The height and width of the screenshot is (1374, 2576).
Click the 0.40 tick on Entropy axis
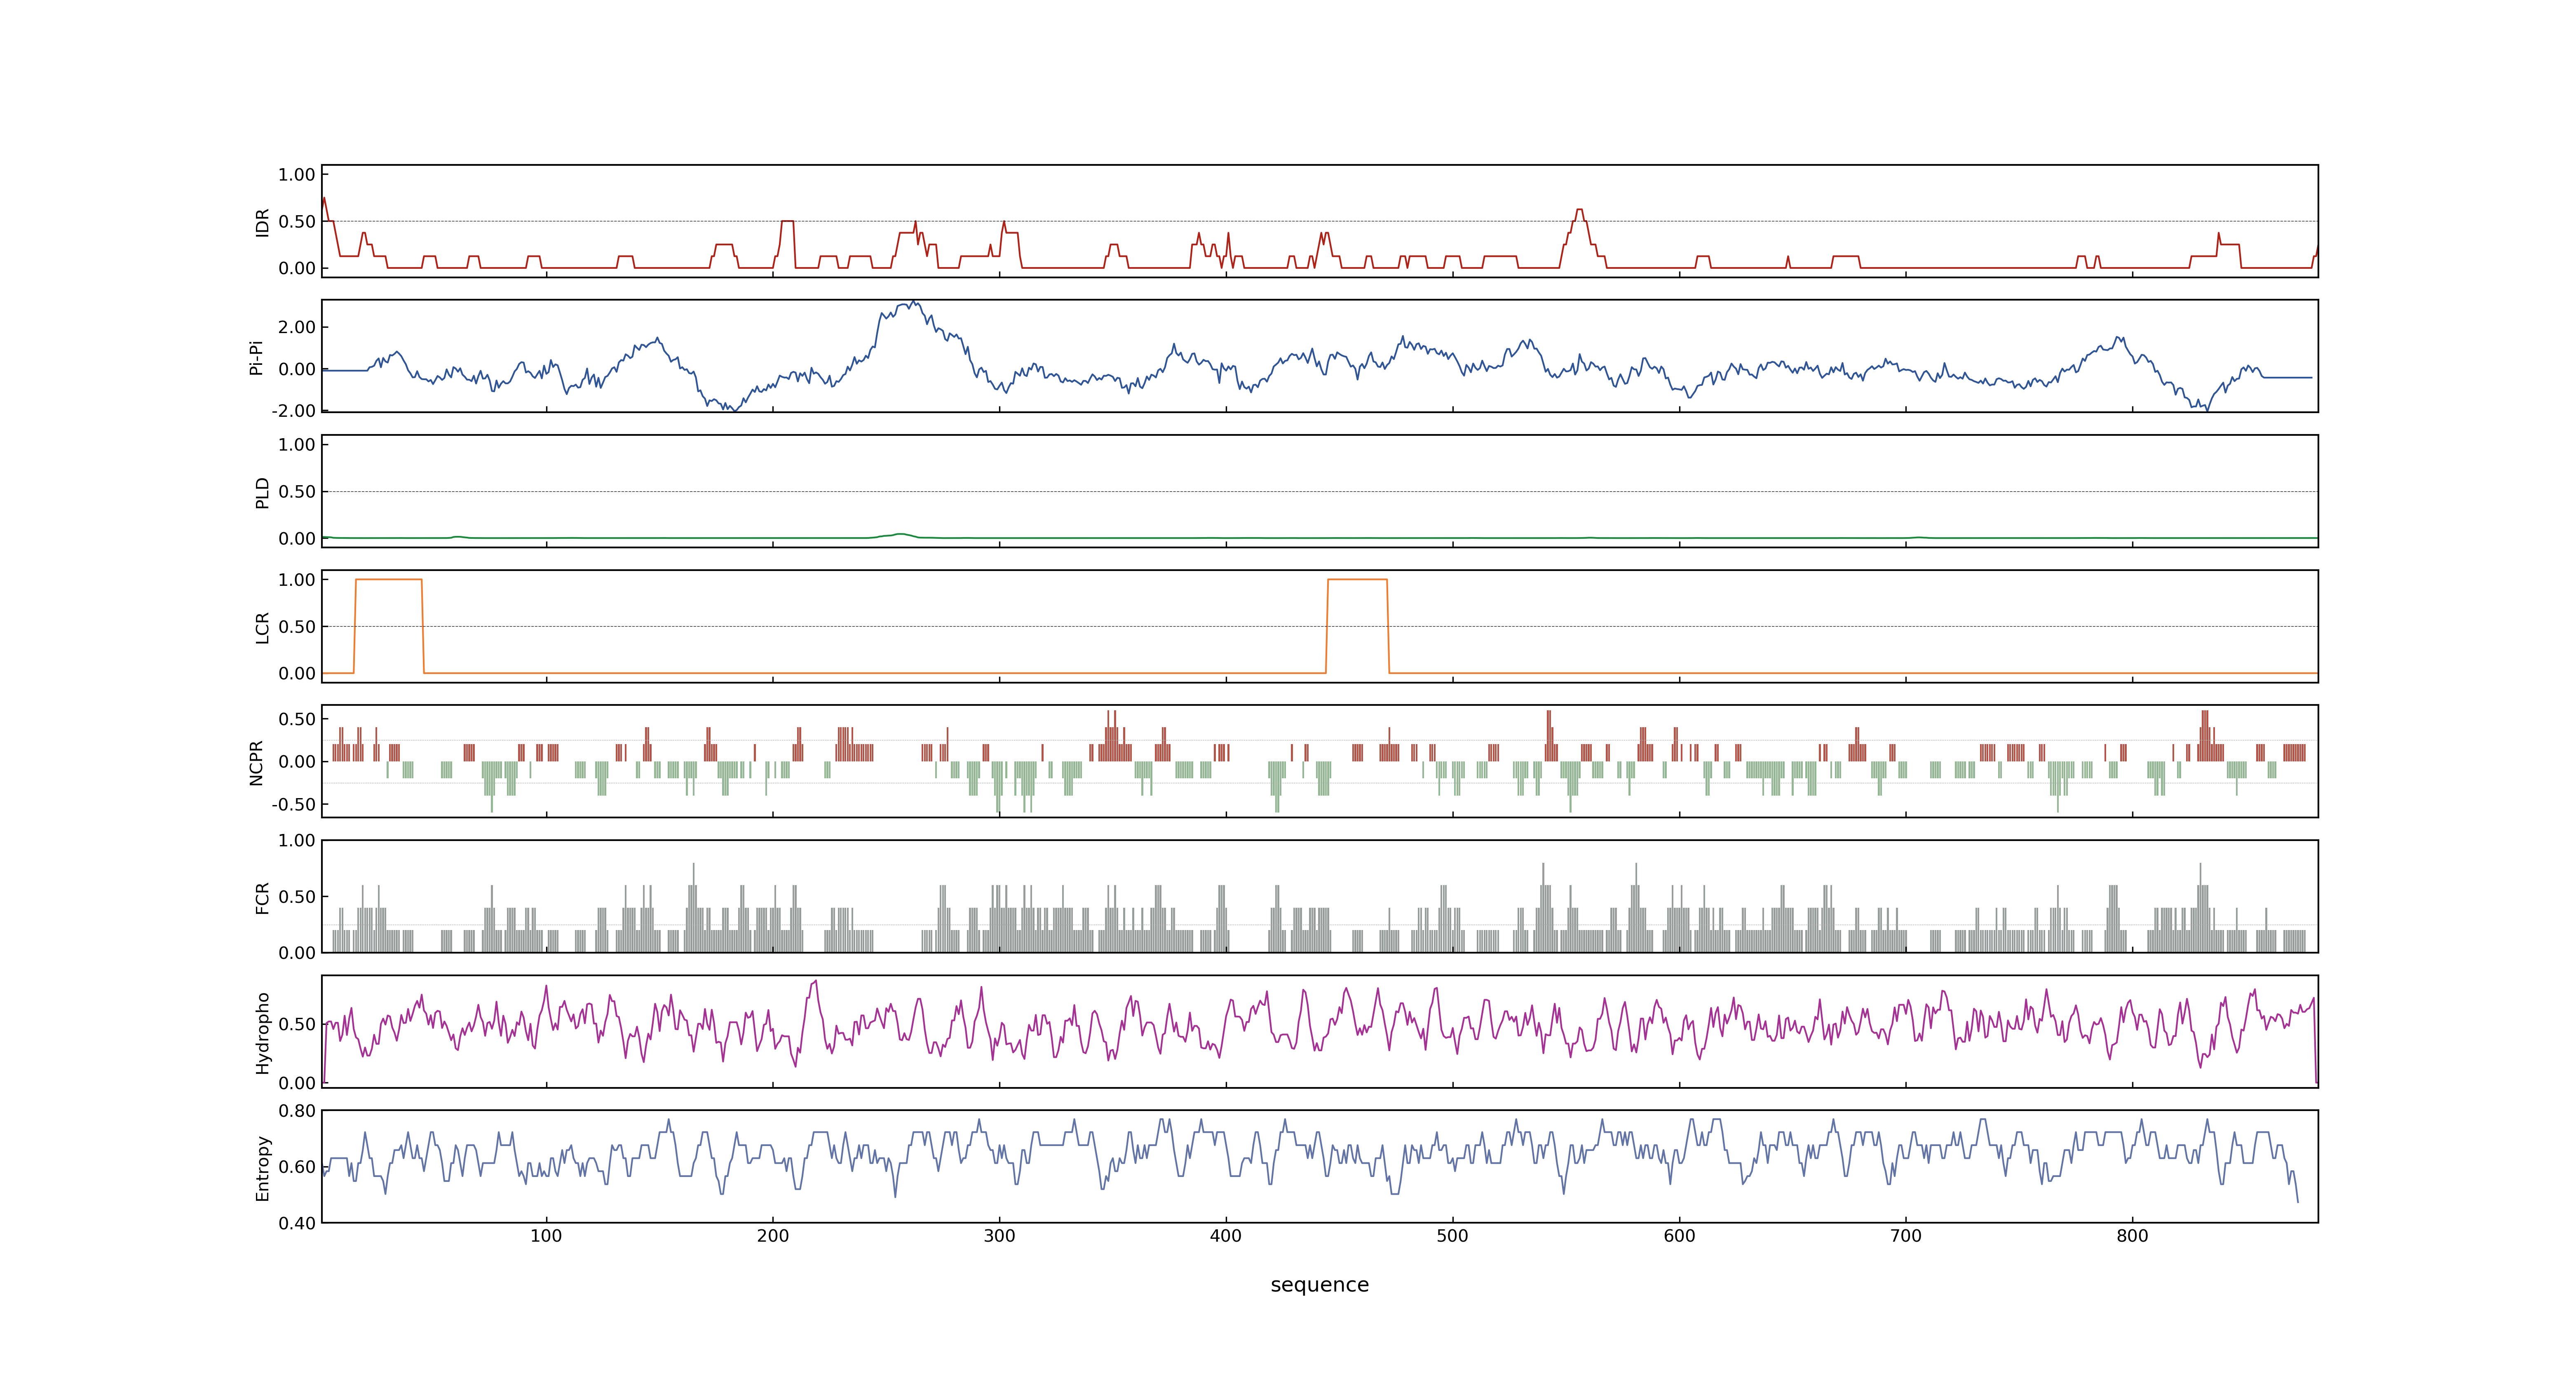point(297,1223)
